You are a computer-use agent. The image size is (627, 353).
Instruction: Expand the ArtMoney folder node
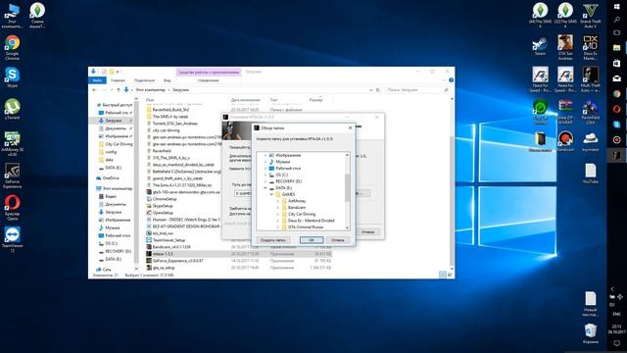pos(278,201)
